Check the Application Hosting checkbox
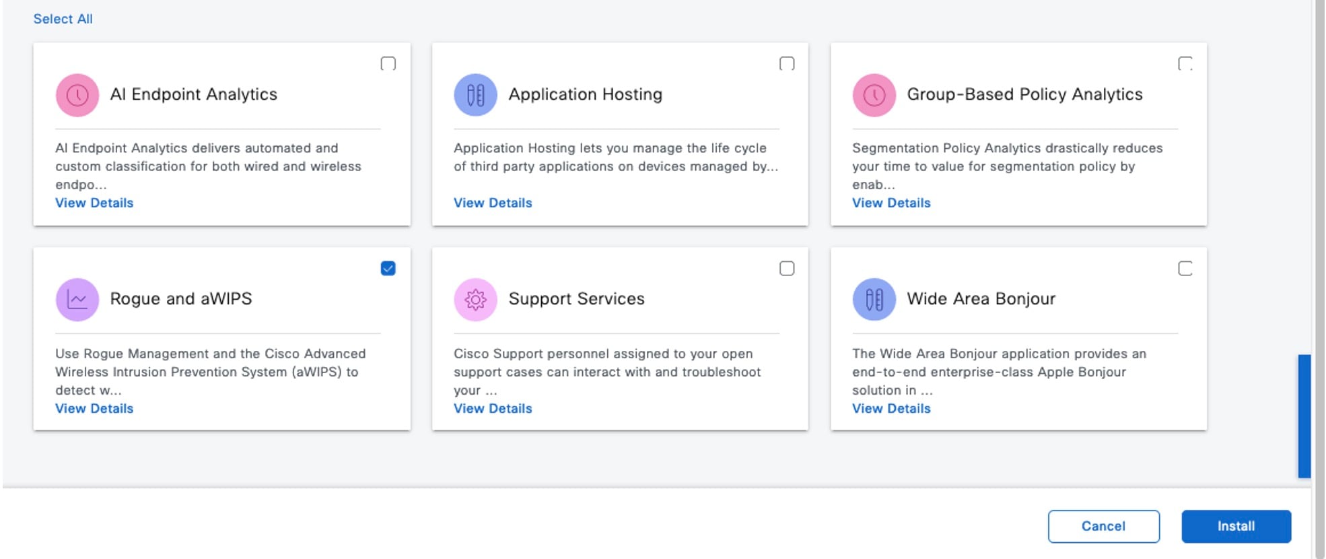The height and width of the screenshot is (559, 1326). (x=786, y=64)
